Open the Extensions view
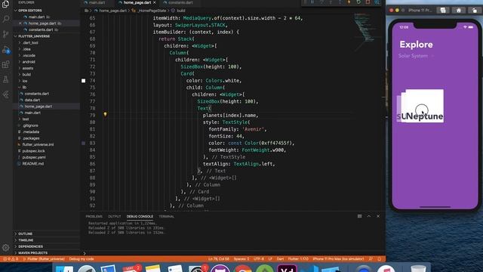Viewport: 483px width, 272px height. (5, 64)
